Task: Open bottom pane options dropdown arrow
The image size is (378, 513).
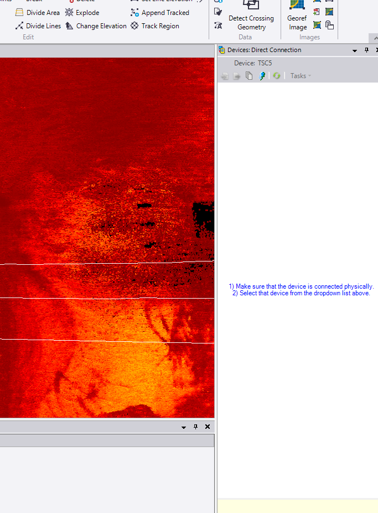Action: (x=184, y=427)
